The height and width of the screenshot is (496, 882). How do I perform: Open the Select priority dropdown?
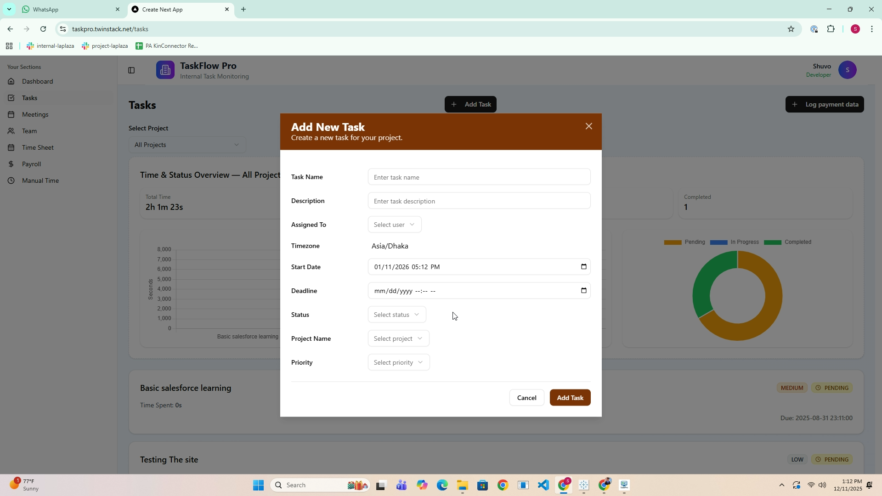click(398, 362)
